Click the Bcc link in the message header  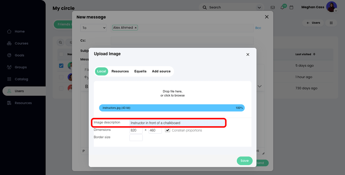tap(258, 27)
